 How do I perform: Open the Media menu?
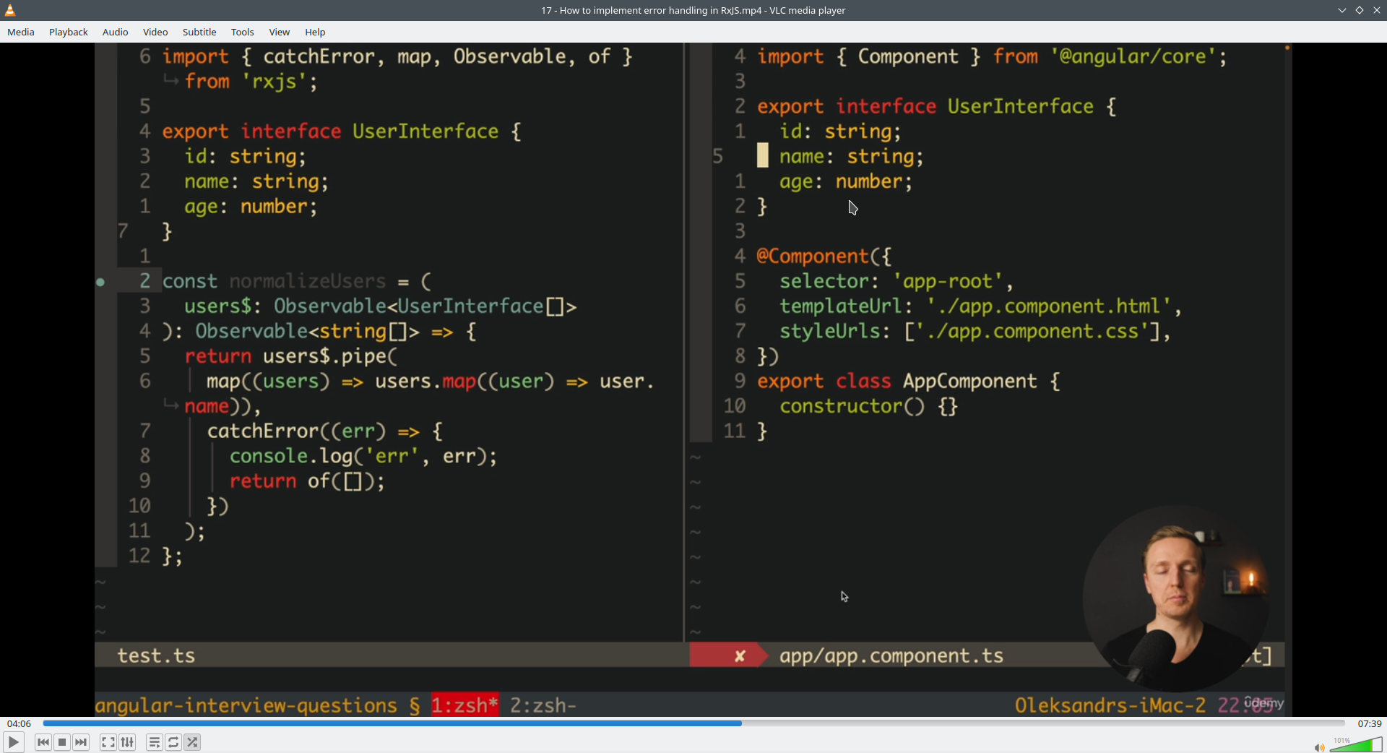pyautogui.click(x=21, y=32)
